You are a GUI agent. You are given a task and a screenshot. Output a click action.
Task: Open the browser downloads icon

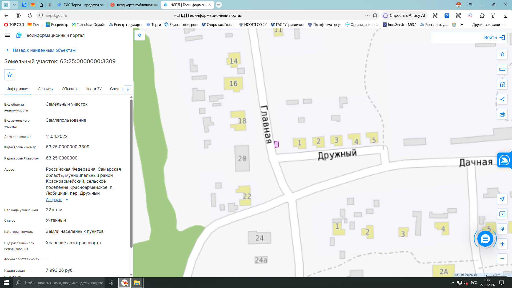[506, 15]
